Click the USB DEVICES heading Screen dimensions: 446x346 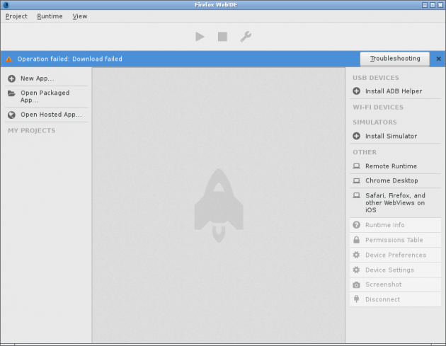pyautogui.click(x=376, y=78)
